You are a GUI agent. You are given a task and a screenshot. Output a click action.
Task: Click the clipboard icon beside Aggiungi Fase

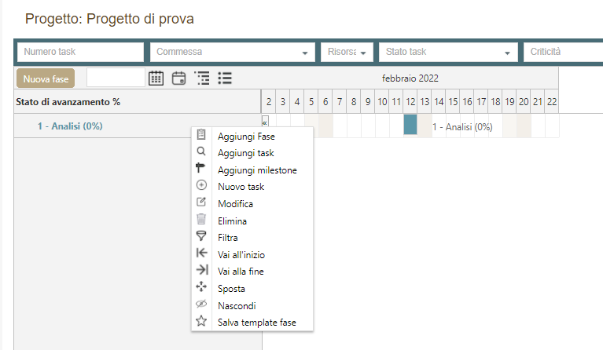click(x=201, y=135)
